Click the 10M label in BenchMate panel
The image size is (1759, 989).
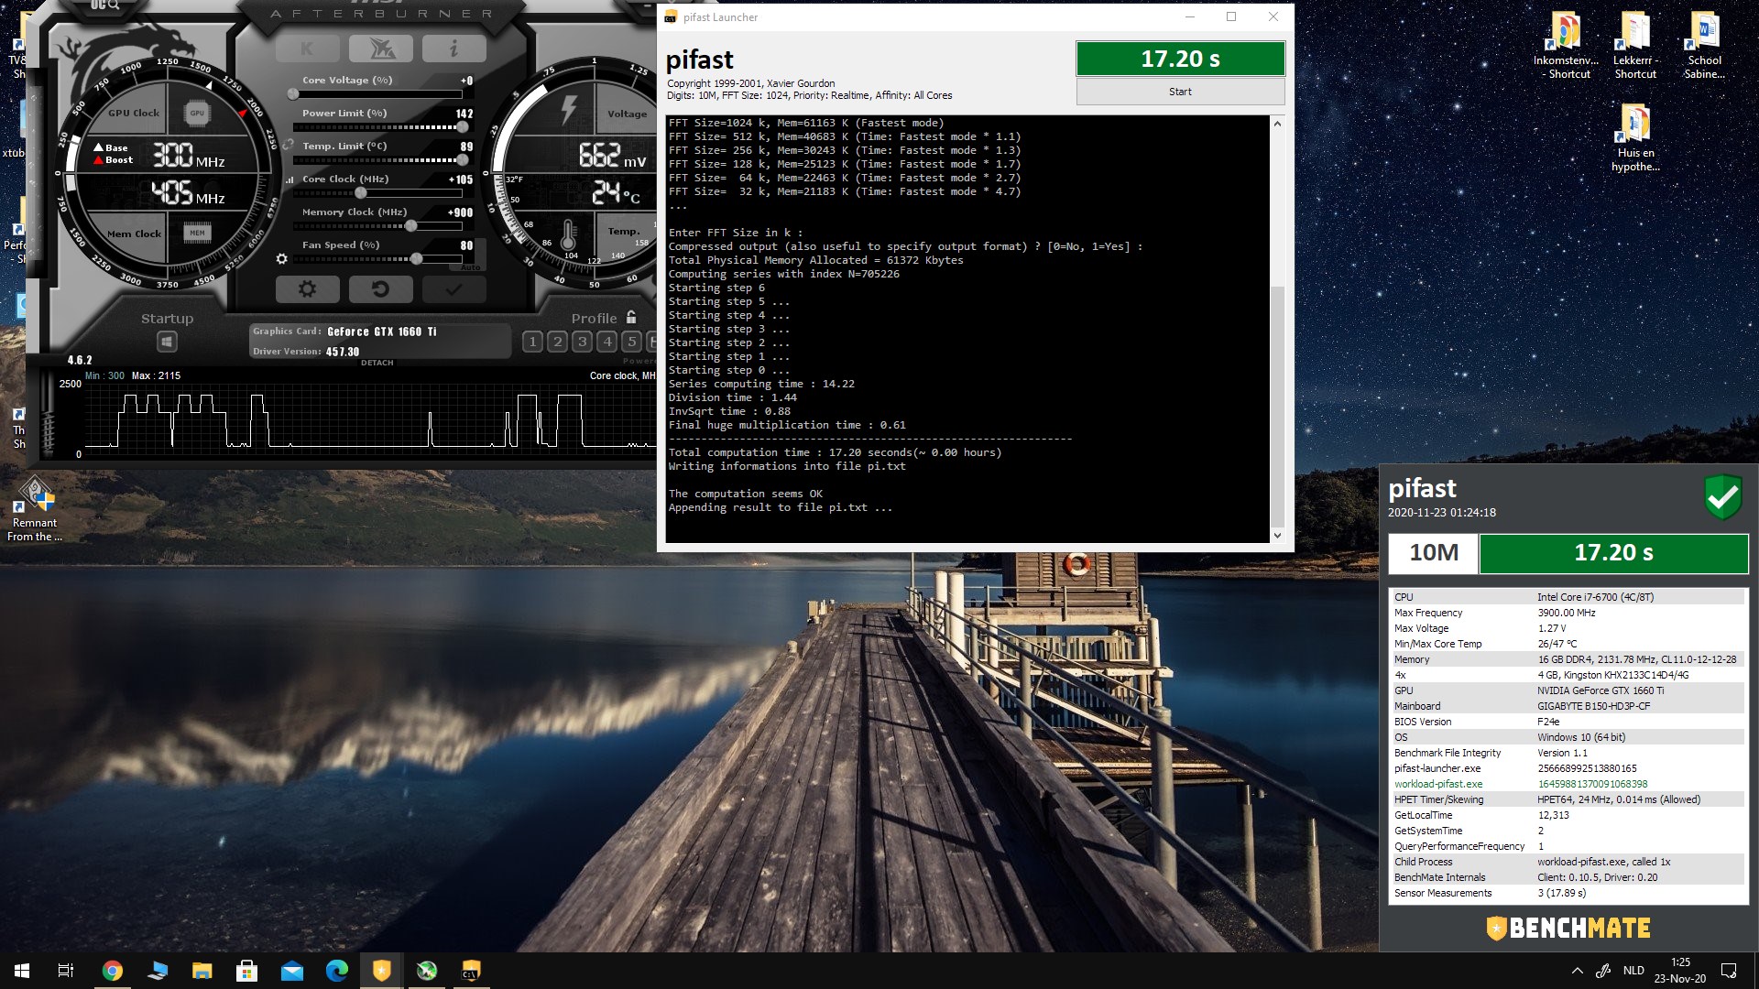pyautogui.click(x=1433, y=553)
